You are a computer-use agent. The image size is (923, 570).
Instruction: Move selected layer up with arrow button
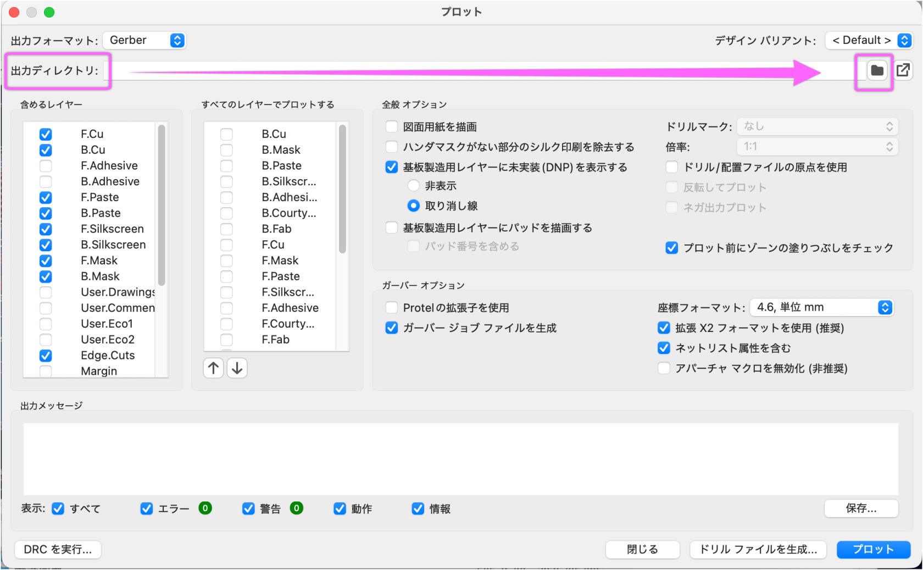tap(214, 368)
